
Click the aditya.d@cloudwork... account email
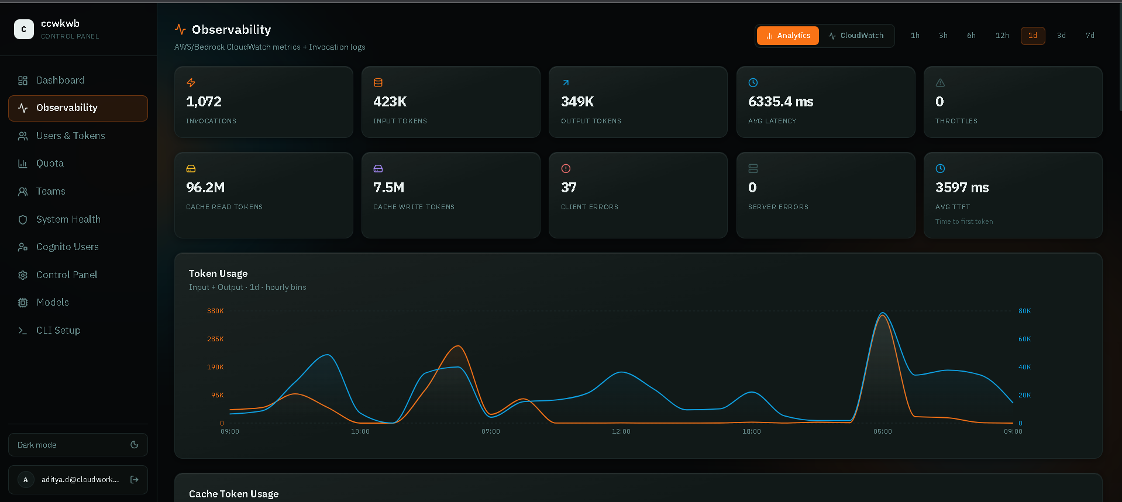point(80,480)
